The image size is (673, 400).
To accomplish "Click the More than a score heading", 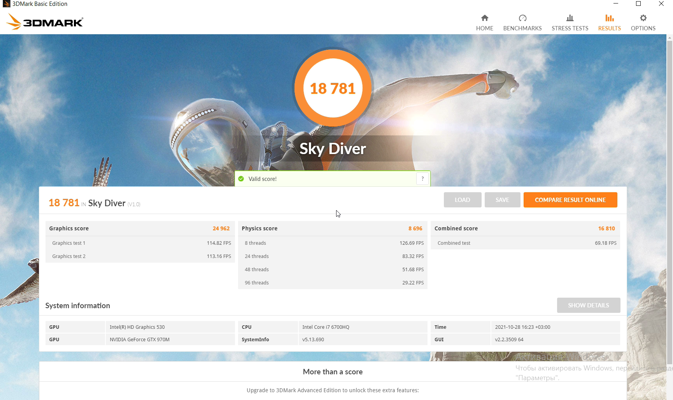I will click(333, 372).
